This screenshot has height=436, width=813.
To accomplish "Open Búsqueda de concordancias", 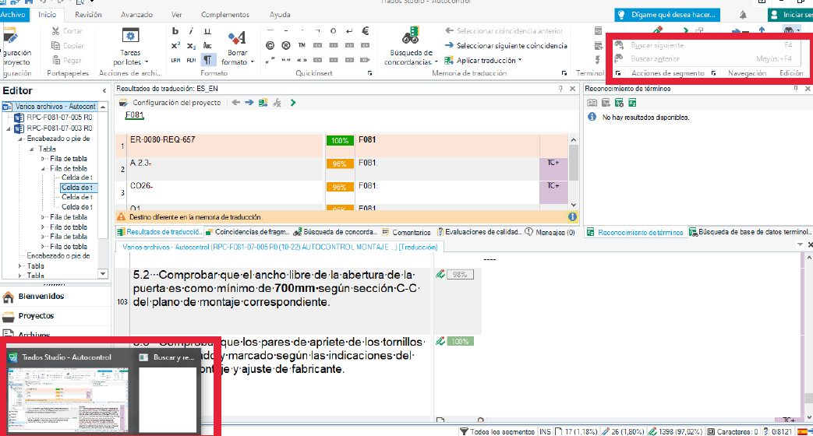I will pyautogui.click(x=411, y=47).
